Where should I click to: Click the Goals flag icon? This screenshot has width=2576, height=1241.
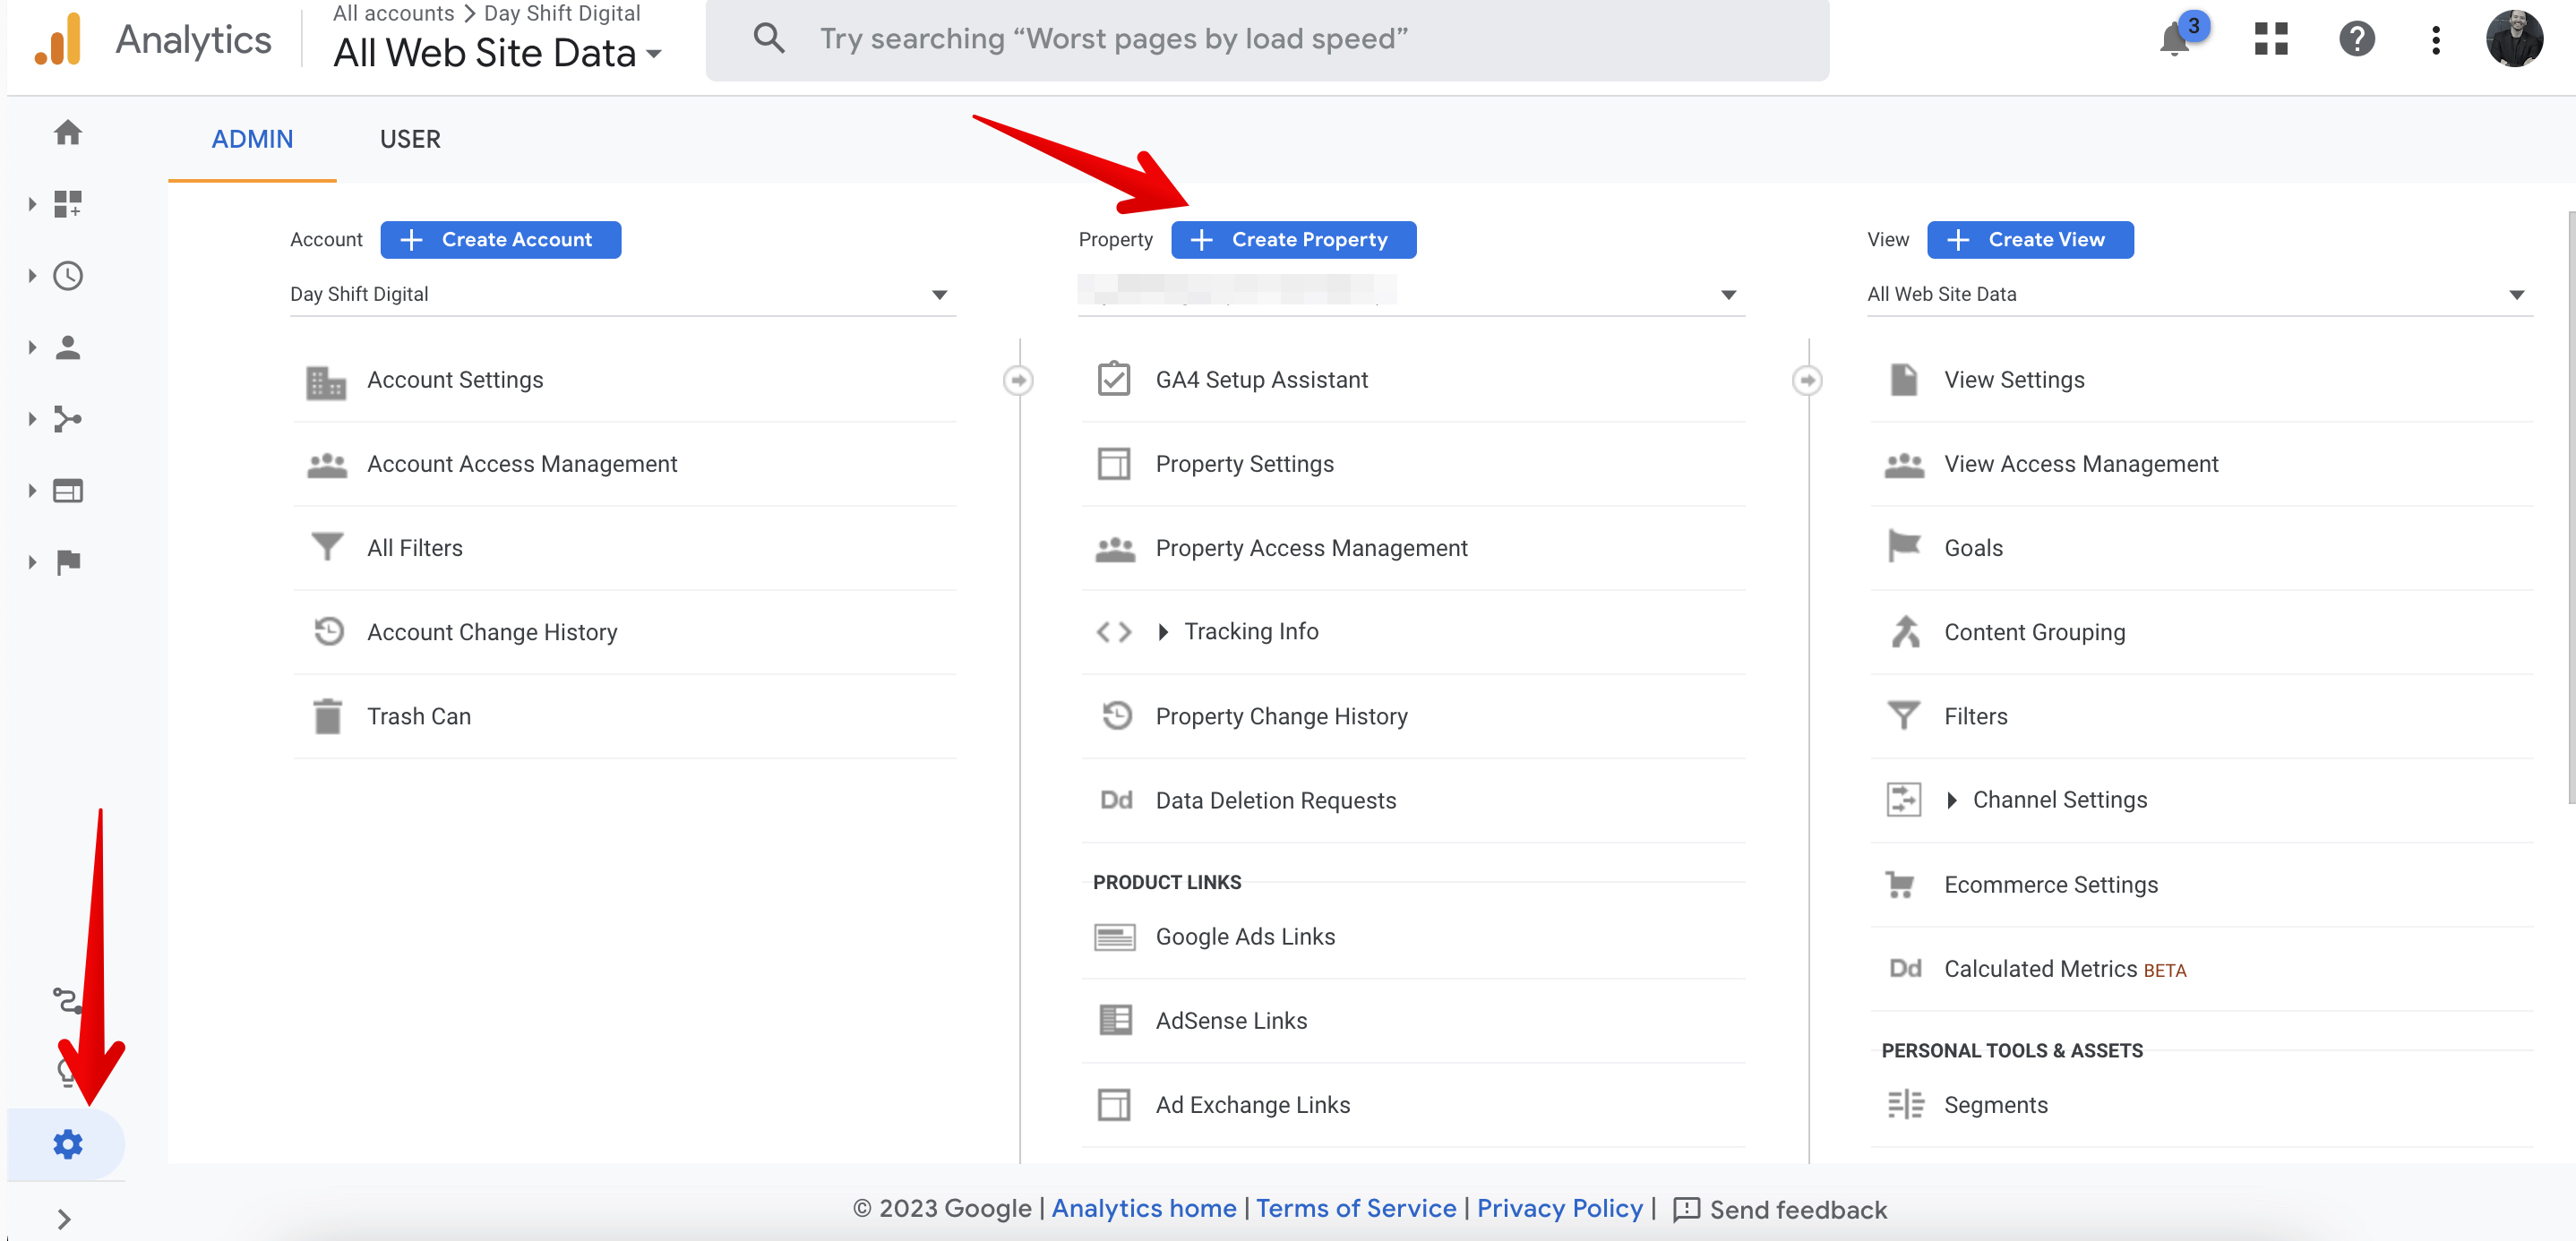(1904, 547)
